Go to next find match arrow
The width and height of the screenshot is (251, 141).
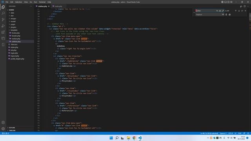[x=239, y=11]
